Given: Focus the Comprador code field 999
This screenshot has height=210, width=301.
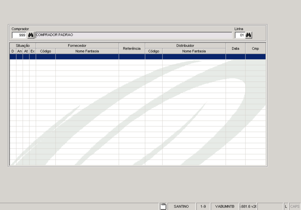Looking at the screenshot, I should [x=19, y=35].
